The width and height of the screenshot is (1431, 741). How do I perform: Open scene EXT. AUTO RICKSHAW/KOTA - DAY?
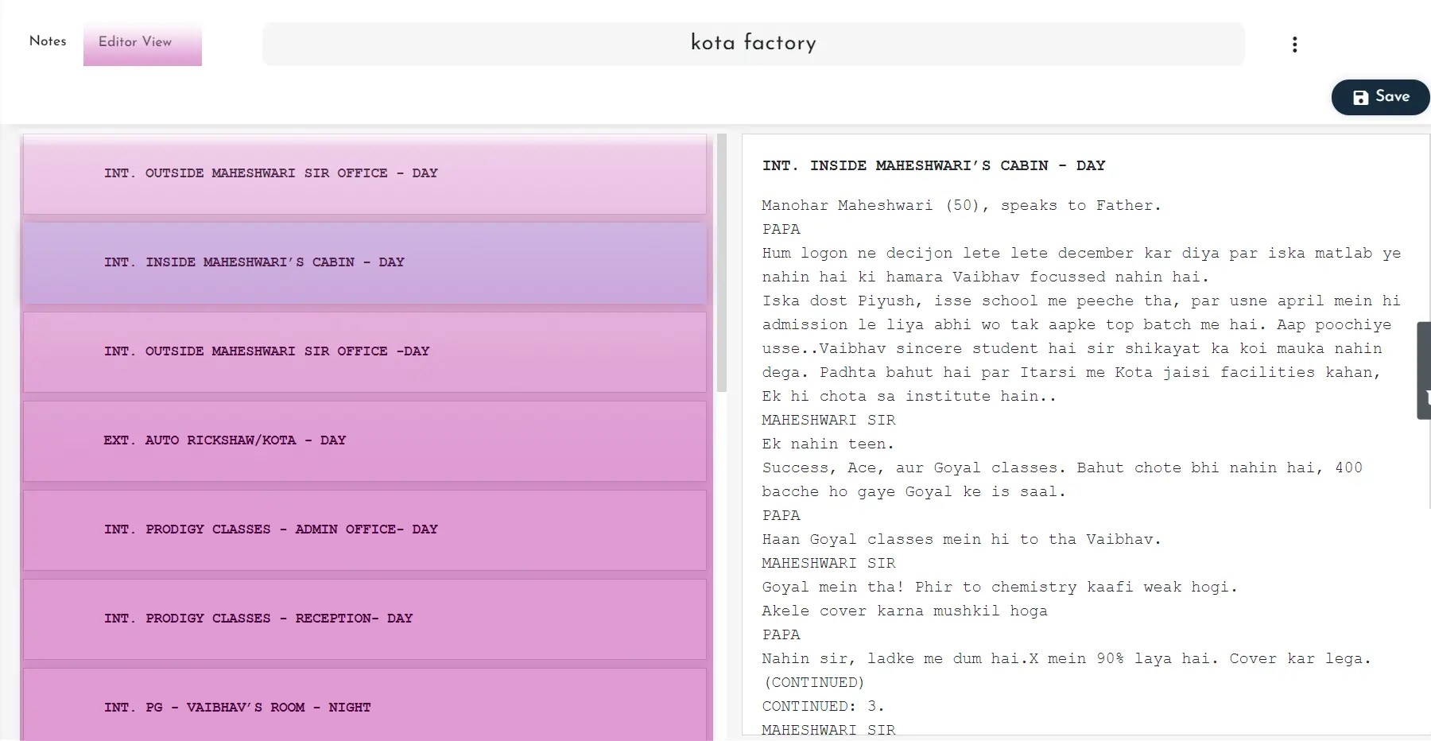coord(365,440)
